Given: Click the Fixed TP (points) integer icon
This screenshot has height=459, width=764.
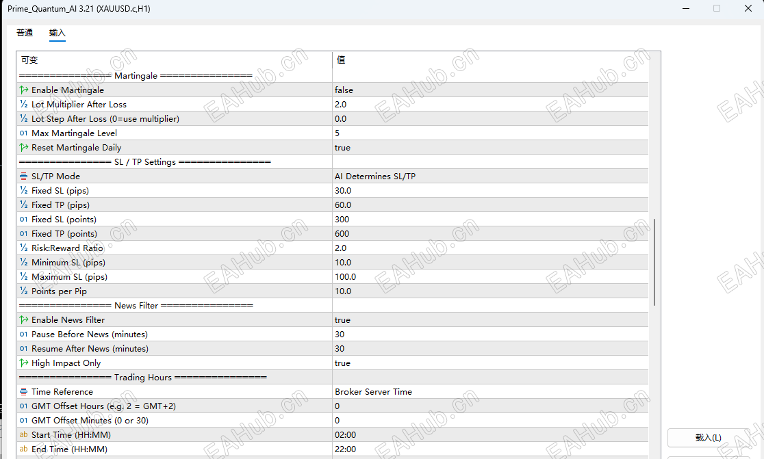Looking at the screenshot, I should pyautogui.click(x=23, y=234).
